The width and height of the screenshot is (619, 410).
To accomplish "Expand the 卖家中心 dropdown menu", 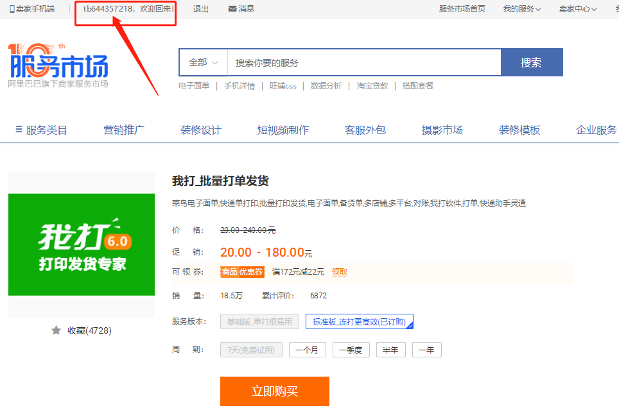I will click(577, 8).
